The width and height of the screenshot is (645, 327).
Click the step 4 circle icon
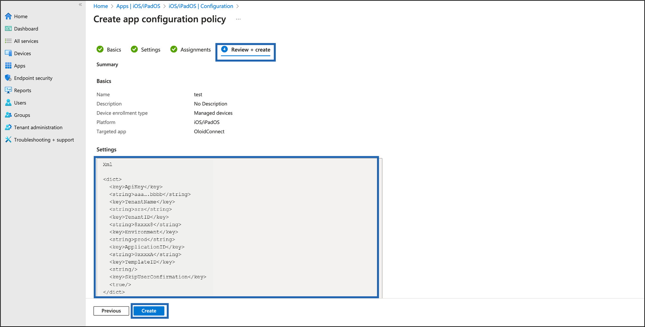[x=225, y=49]
